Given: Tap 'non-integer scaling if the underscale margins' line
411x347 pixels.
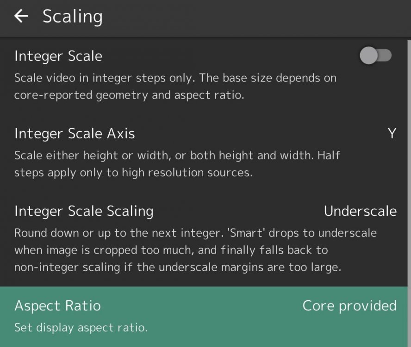Looking at the screenshot, I should (x=177, y=267).
